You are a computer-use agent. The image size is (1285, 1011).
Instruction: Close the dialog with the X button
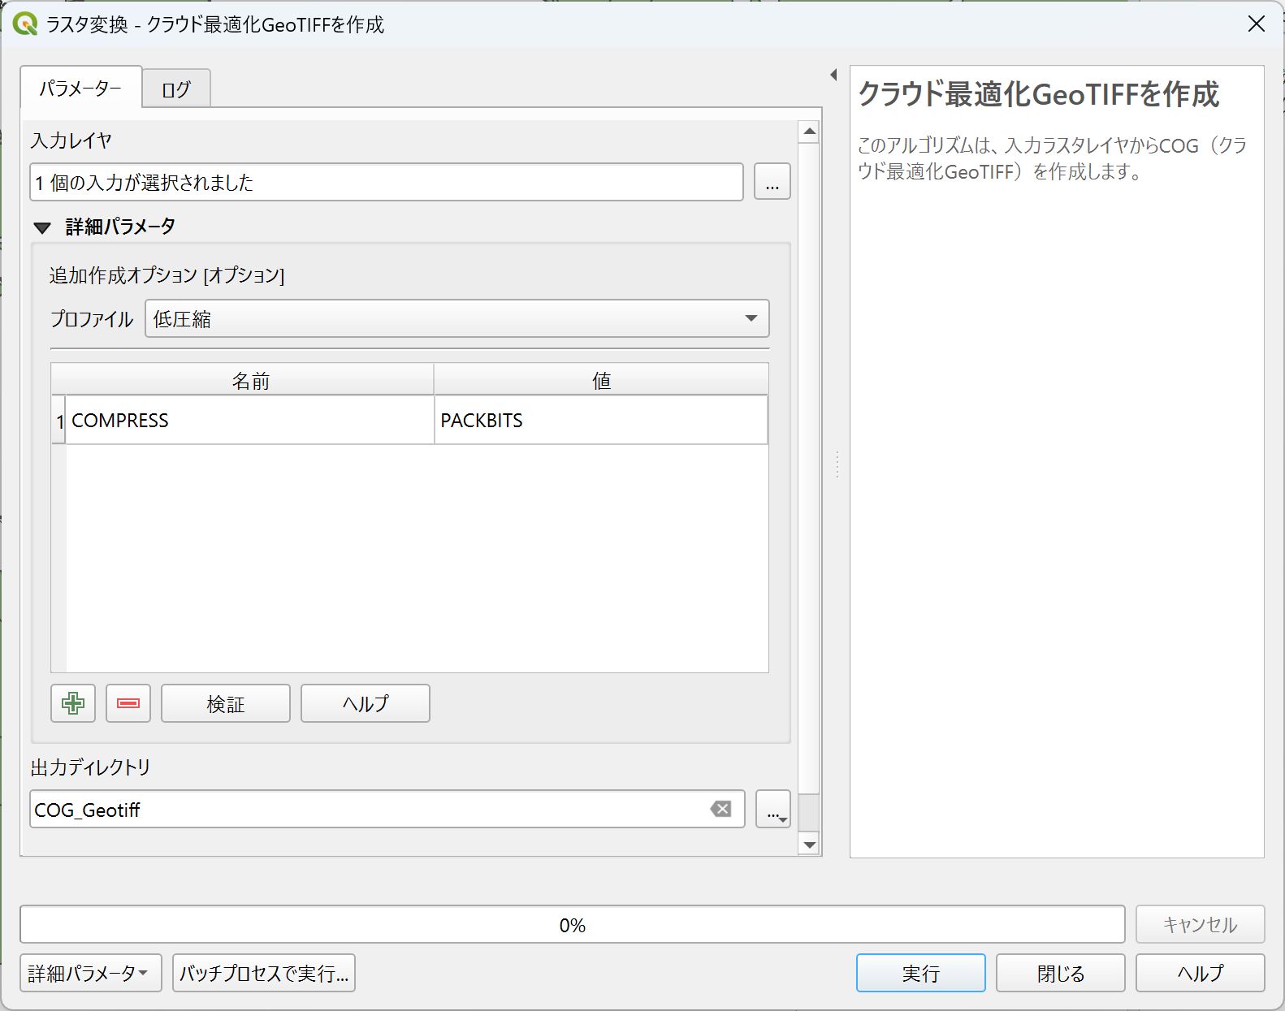1257,24
